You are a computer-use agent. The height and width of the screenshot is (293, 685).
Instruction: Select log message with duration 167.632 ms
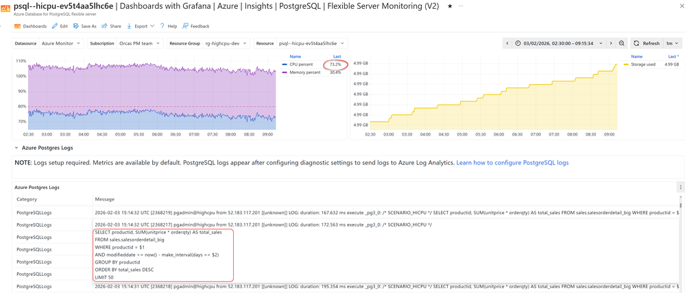[x=387, y=213]
